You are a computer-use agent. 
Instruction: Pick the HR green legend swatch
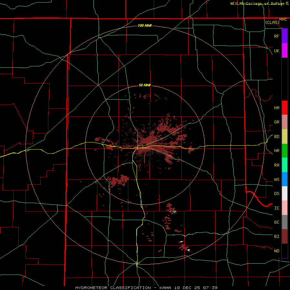[285, 151]
